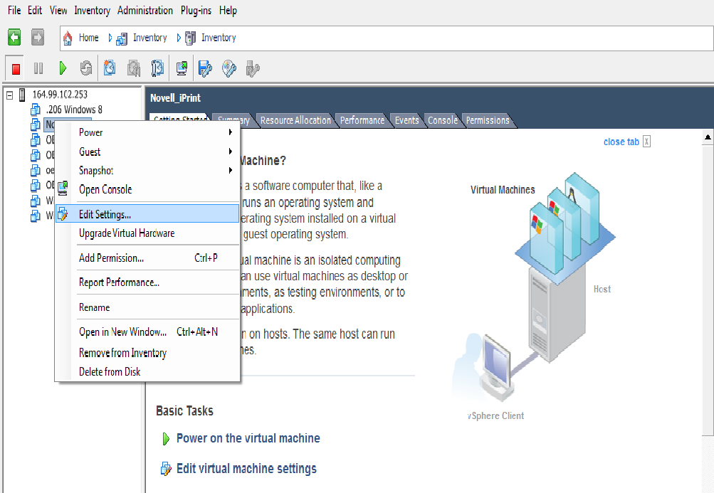Click the Inventory breadcrumb right after Home

pyautogui.click(x=149, y=38)
